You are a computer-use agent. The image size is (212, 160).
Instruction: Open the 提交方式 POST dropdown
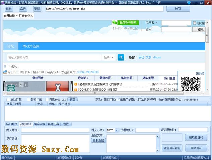point(117,130)
